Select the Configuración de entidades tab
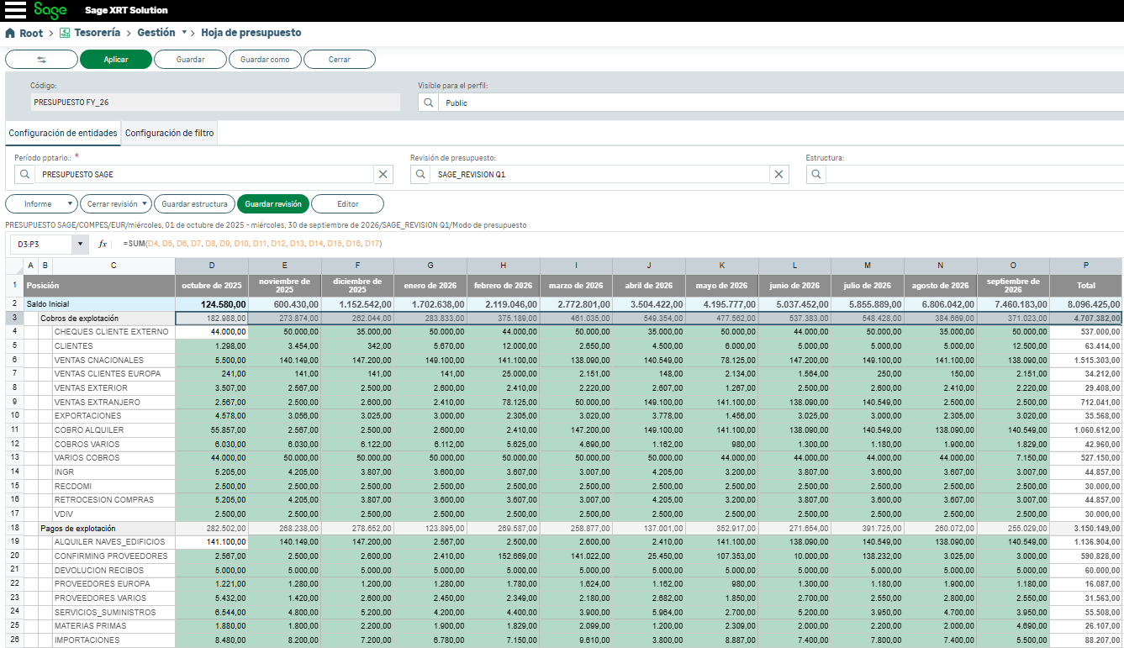 tap(63, 133)
